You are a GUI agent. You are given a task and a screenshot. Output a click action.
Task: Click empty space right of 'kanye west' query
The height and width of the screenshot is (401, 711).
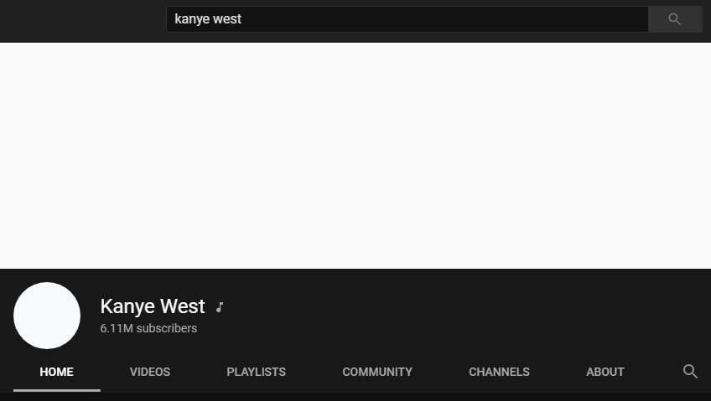436,19
